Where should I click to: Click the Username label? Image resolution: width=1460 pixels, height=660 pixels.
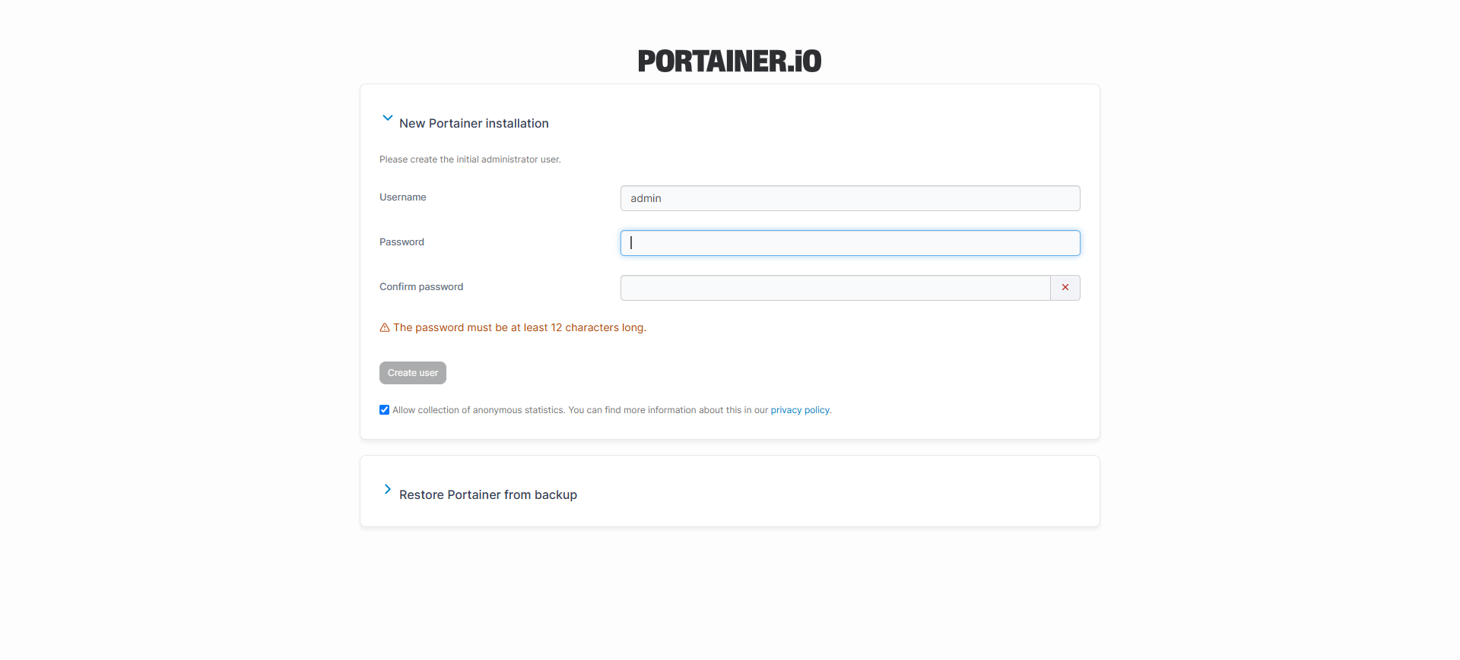pos(403,197)
